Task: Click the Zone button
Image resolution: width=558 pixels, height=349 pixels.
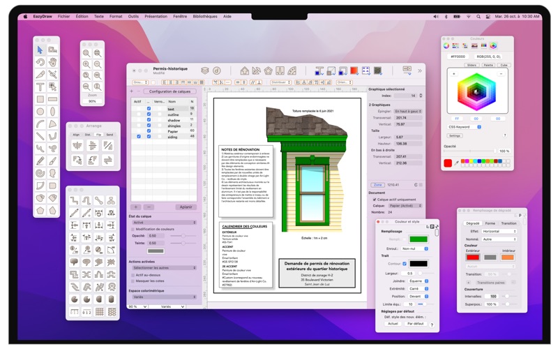Action: [377, 185]
